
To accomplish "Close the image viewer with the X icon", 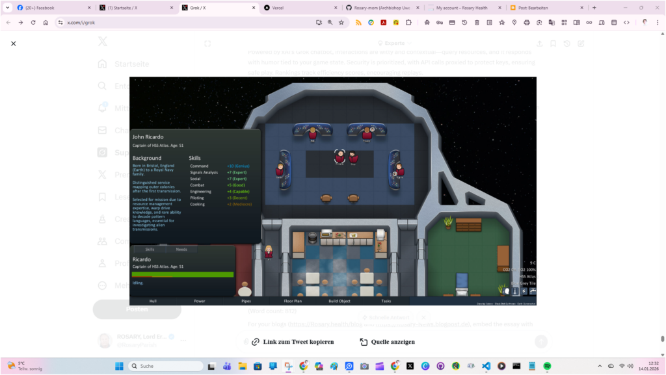I will [x=13, y=44].
